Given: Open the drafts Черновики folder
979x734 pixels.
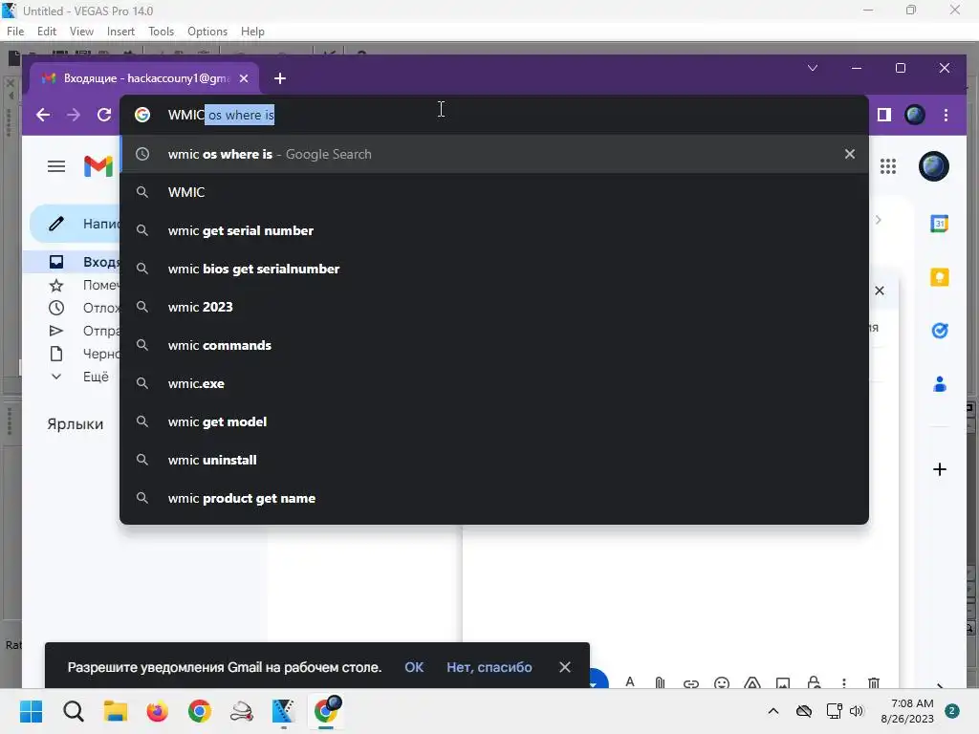Looking at the screenshot, I should coord(72,354).
